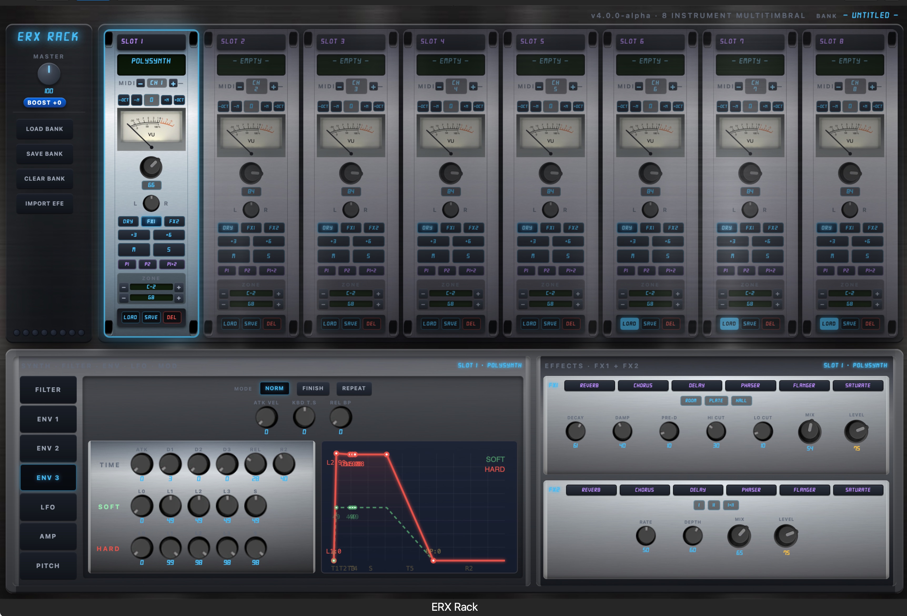The width and height of the screenshot is (907, 616).
Task: Decrease MIDI channel on Slot 1
Action: 141,83
